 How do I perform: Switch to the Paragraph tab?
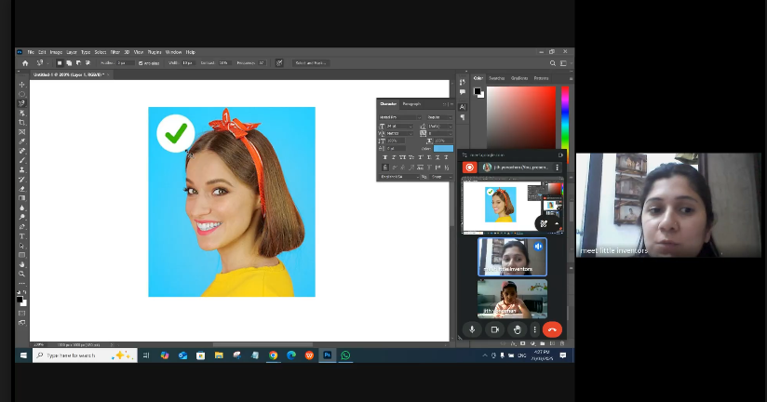click(x=411, y=103)
